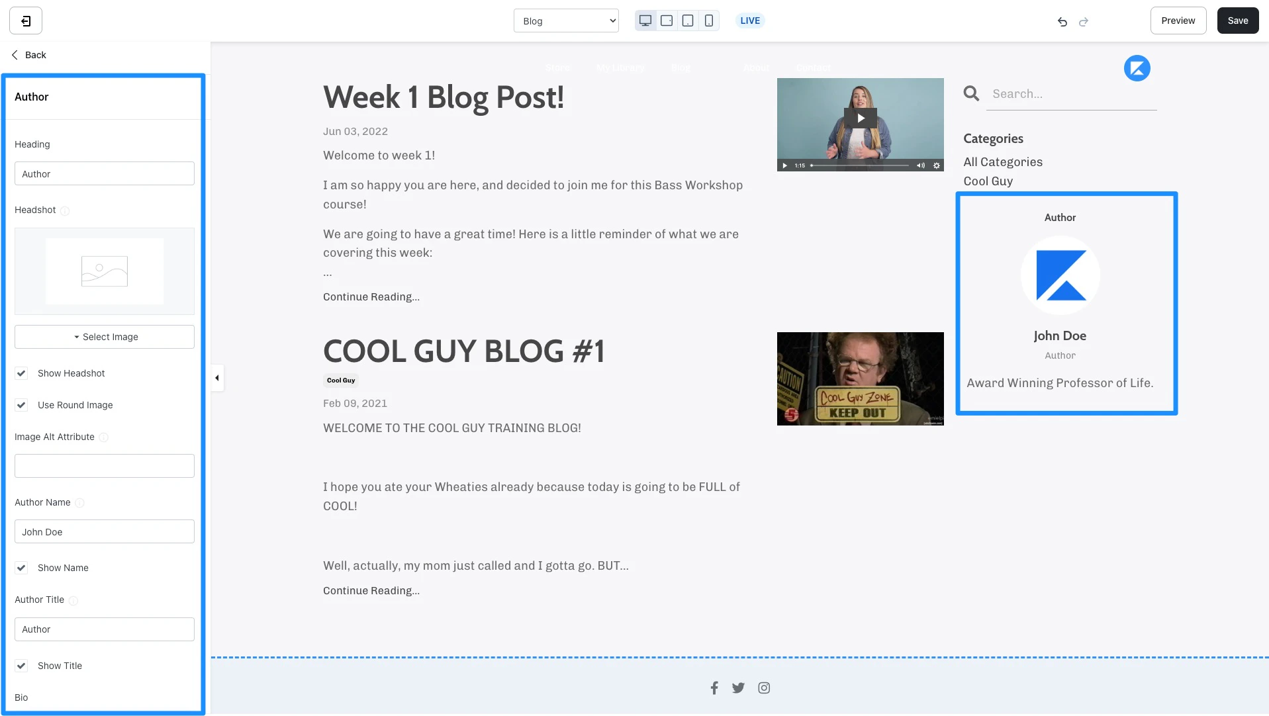
Task: Click the Twitter icon in the footer
Action: tap(738, 688)
